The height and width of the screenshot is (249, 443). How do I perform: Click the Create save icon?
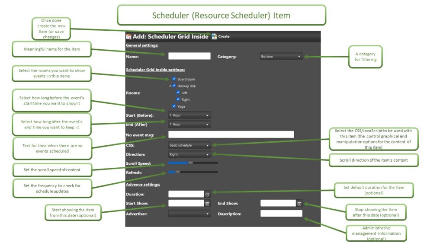click(x=214, y=37)
